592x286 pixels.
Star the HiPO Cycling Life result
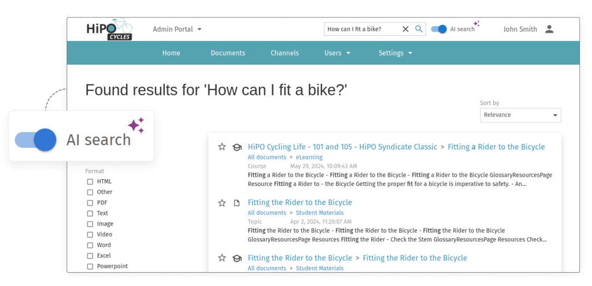221,147
